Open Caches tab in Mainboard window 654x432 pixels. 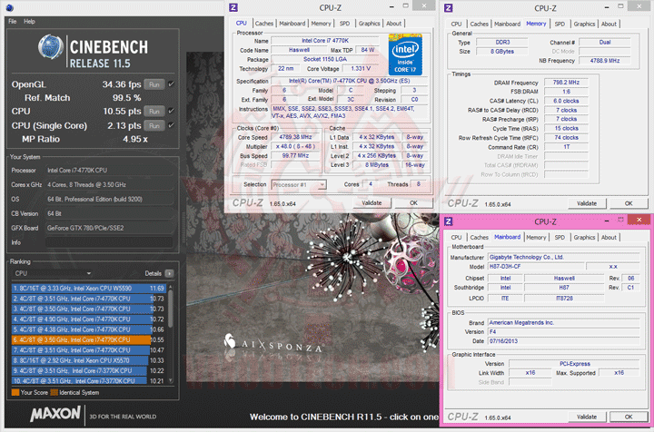pyautogui.click(x=479, y=237)
